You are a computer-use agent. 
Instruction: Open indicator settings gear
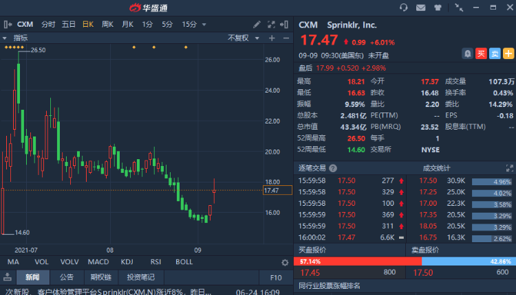click(x=285, y=263)
